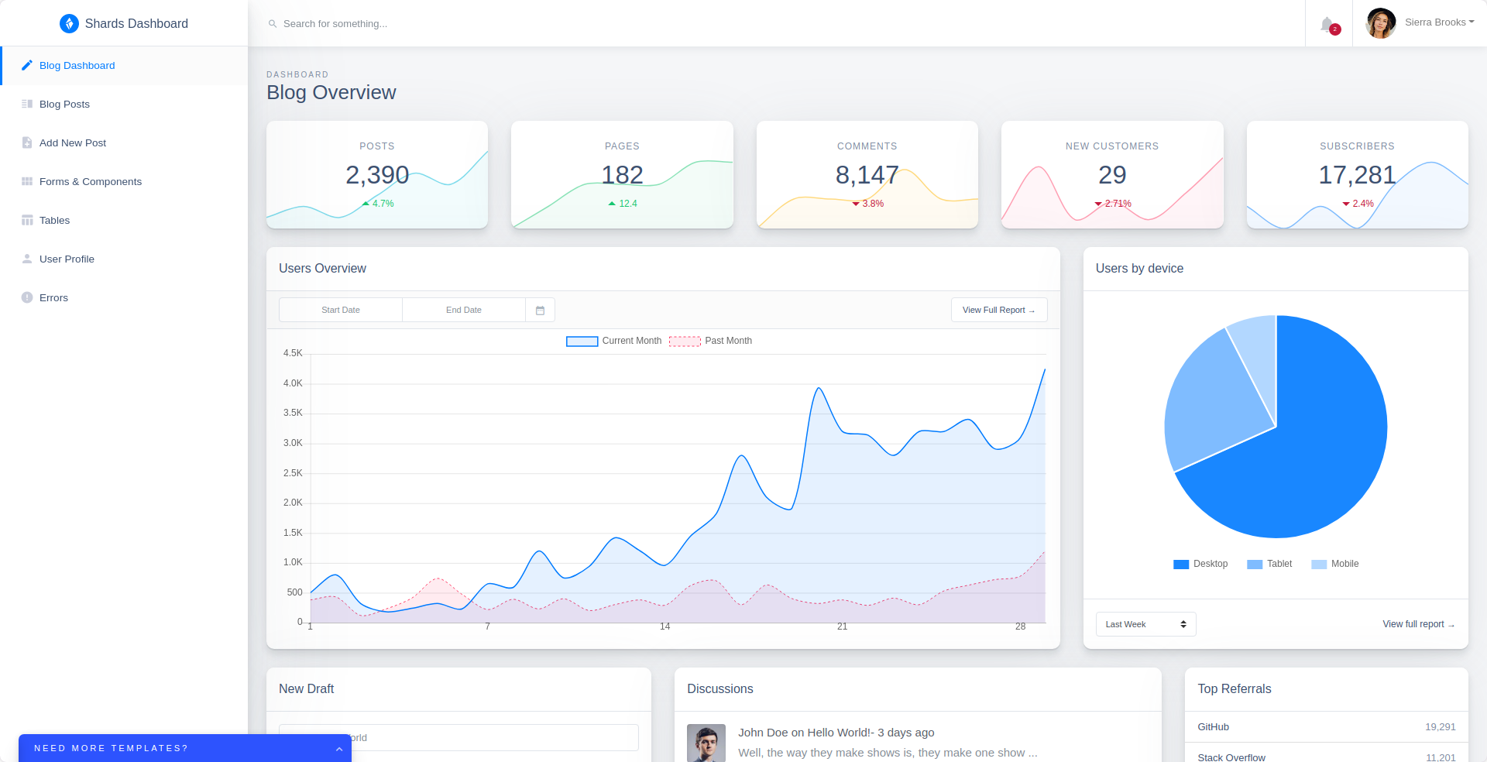Toggle Tablet legend color swatch
This screenshot has width=1487, height=762.
[x=1255, y=564]
